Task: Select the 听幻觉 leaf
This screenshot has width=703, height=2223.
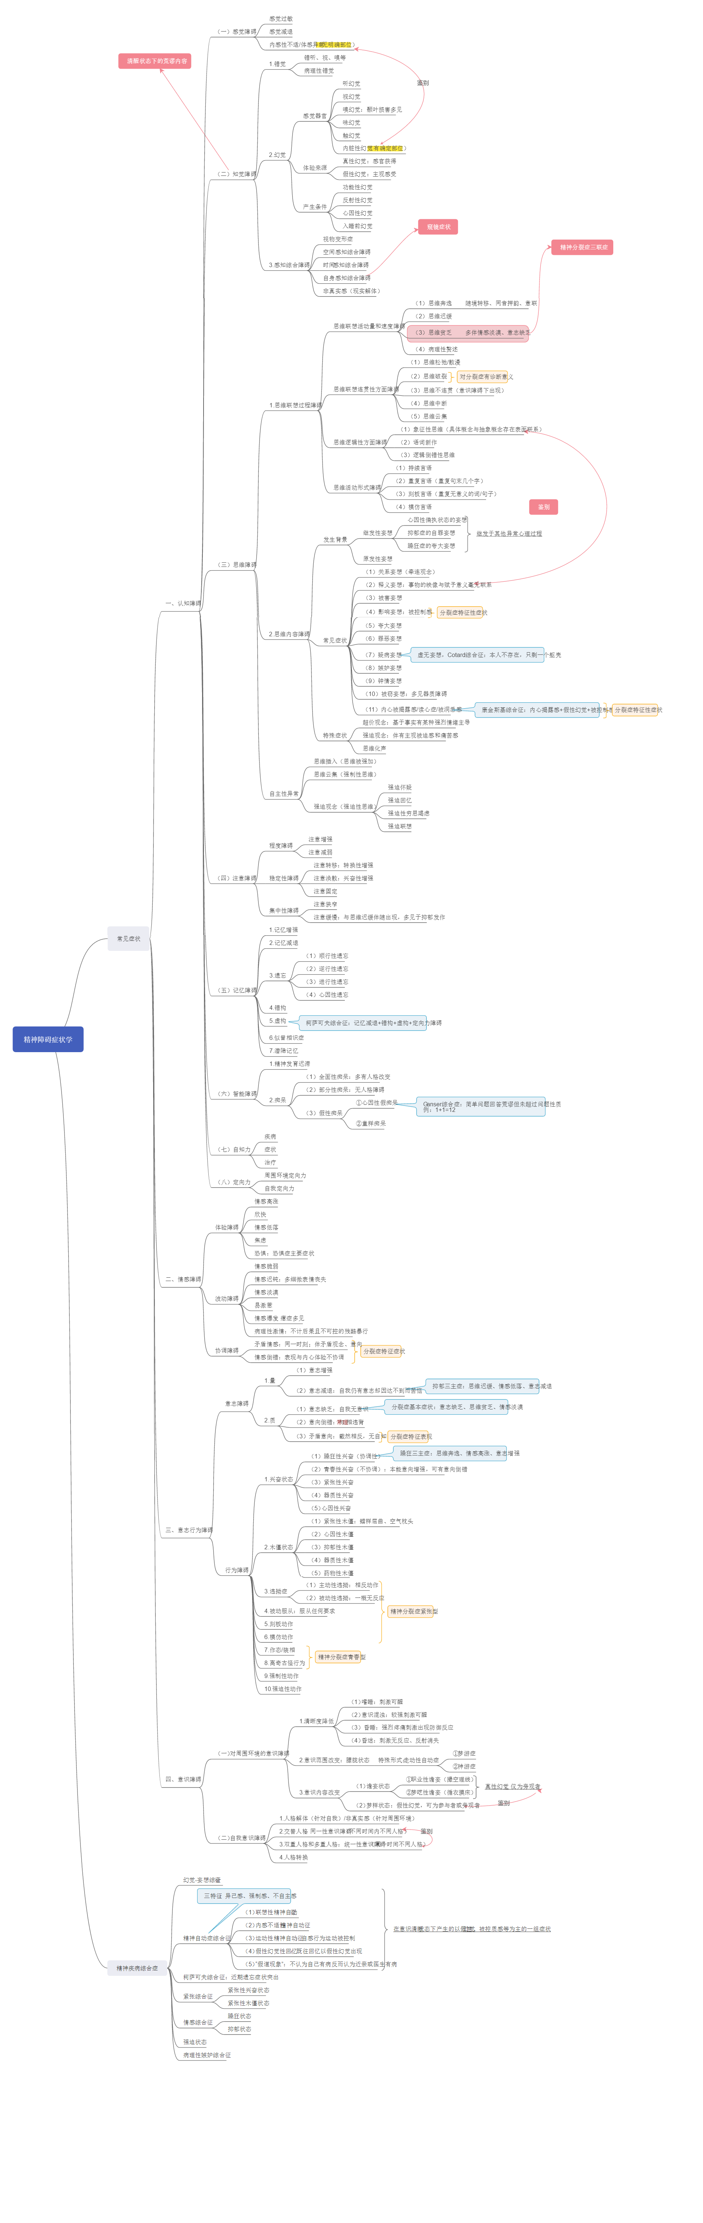Action: 351,84
